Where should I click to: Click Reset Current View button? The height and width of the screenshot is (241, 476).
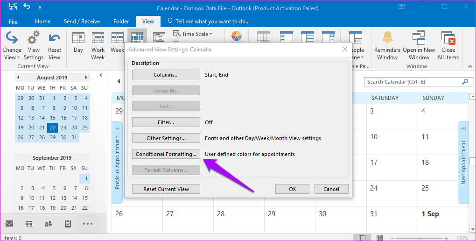[166, 189]
